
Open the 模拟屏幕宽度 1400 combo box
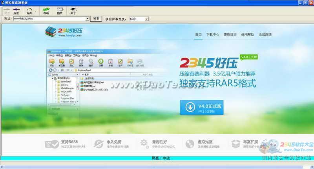pos(139,19)
